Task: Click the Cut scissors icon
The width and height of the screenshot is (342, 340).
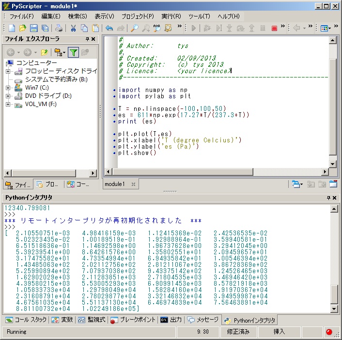Action: tap(74, 28)
